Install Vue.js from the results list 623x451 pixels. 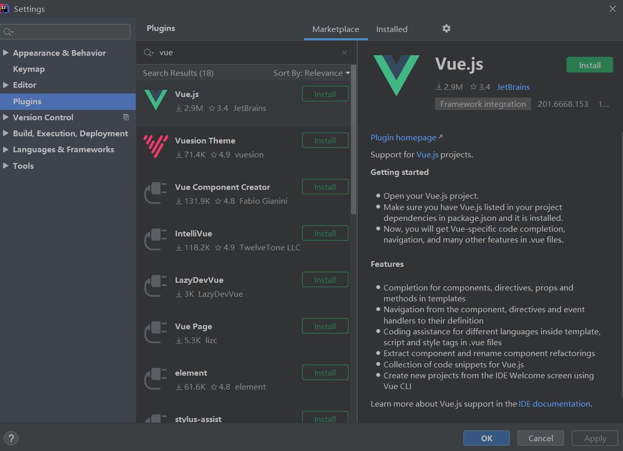coord(325,94)
